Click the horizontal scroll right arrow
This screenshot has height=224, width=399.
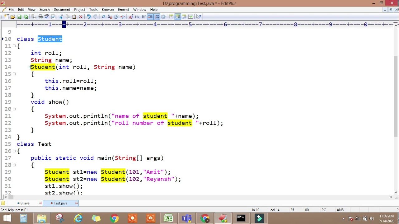tap(391, 197)
